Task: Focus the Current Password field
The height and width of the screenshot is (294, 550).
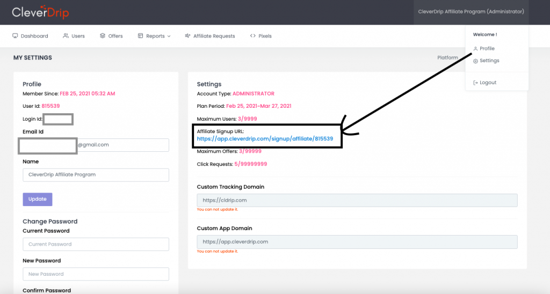Action: [x=96, y=244]
